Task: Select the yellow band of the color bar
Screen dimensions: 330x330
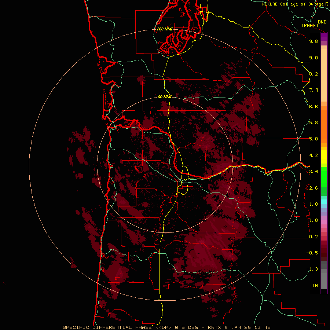Action: [324, 157]
